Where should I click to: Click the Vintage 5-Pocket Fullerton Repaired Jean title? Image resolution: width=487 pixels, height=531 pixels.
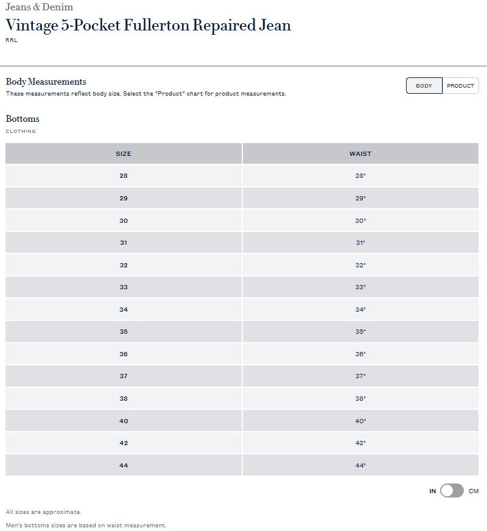pyautogui.click(x=149, y=26)
